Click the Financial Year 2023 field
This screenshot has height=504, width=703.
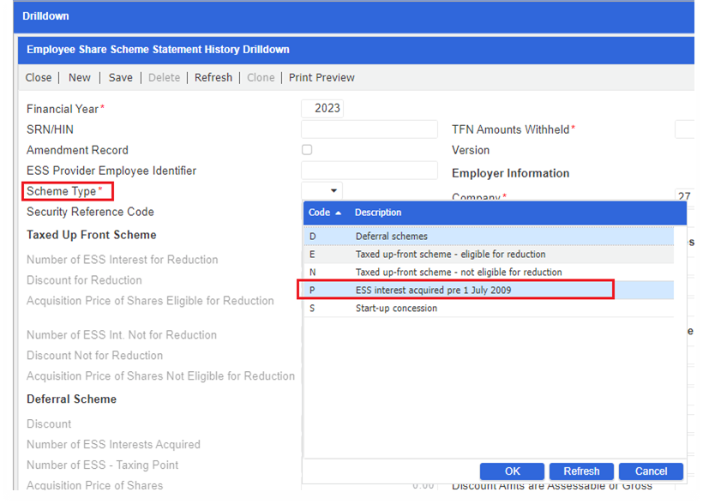pos(324,108)
